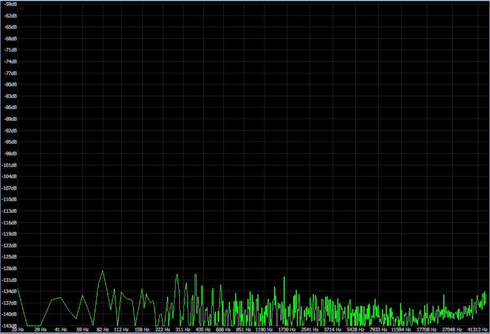Select the 2541 Hz frequency label
490x334 pixels.
[x=310, y=330]
